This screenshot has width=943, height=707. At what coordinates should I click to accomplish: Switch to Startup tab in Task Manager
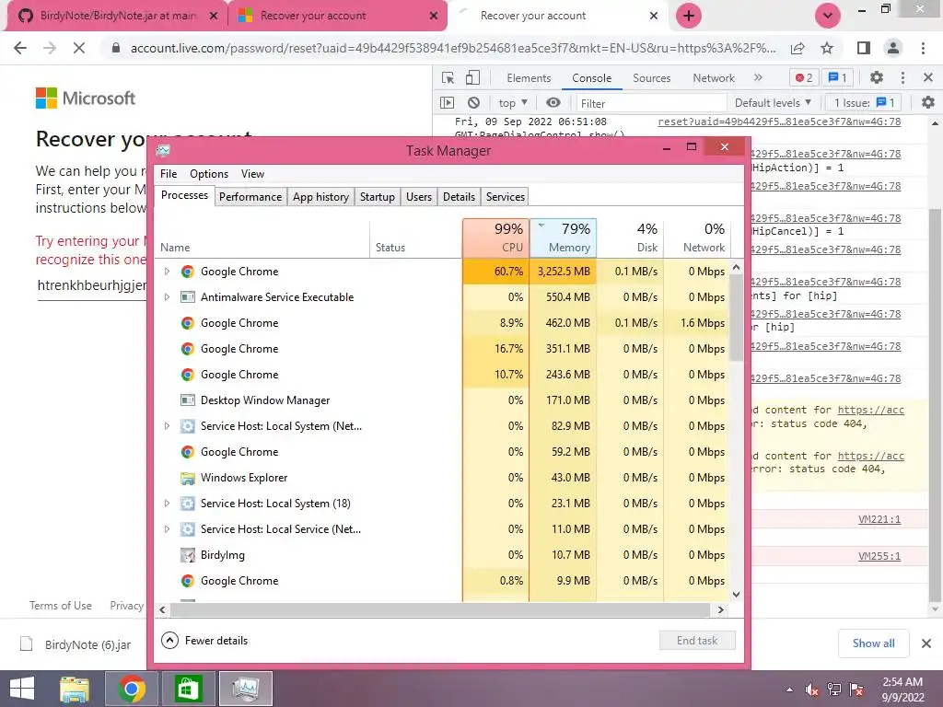[377, 197]
